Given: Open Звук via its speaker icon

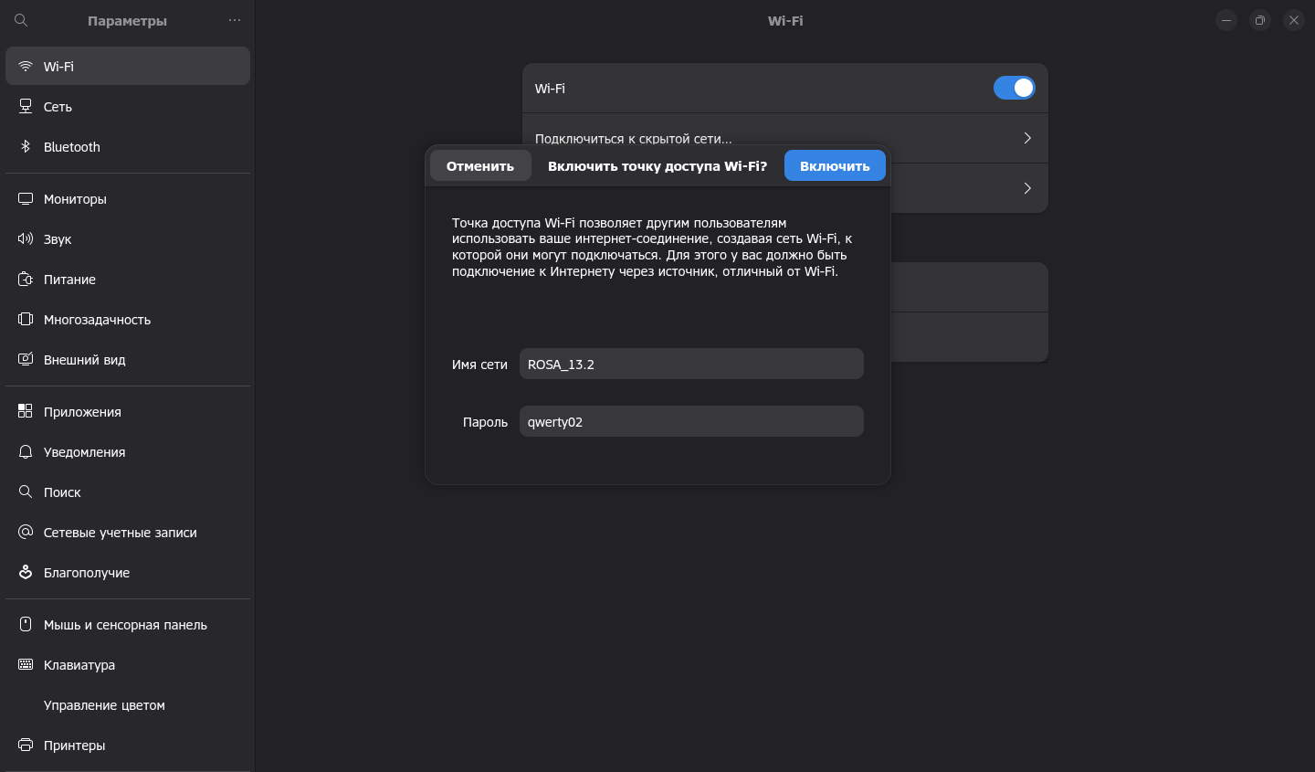Looking at the screenshot, I should (26, 238).
